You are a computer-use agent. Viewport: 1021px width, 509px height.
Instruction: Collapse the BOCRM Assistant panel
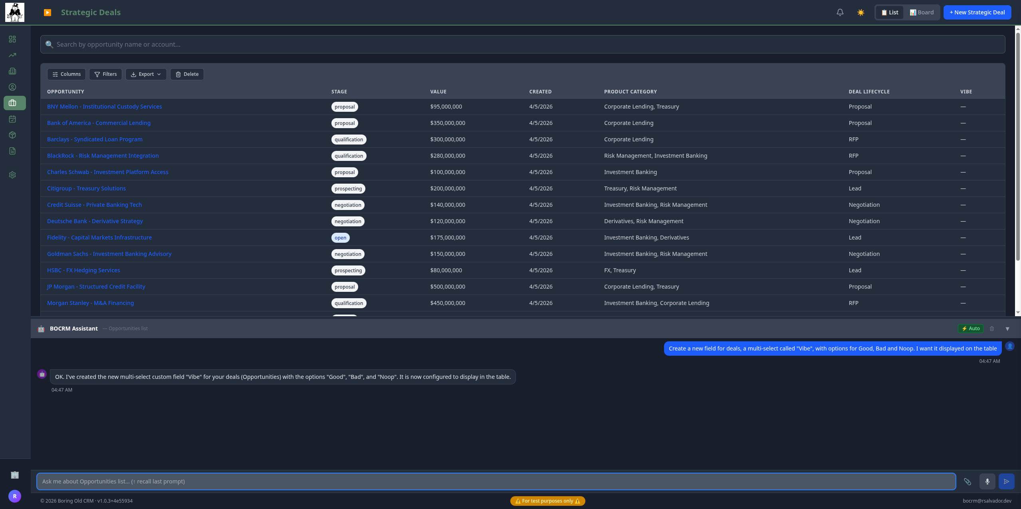click(x=1007, y=329)
